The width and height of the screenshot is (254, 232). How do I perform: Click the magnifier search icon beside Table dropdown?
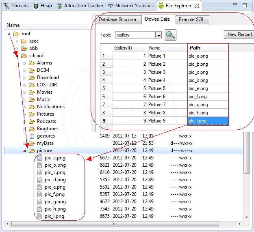pos(171,35)
